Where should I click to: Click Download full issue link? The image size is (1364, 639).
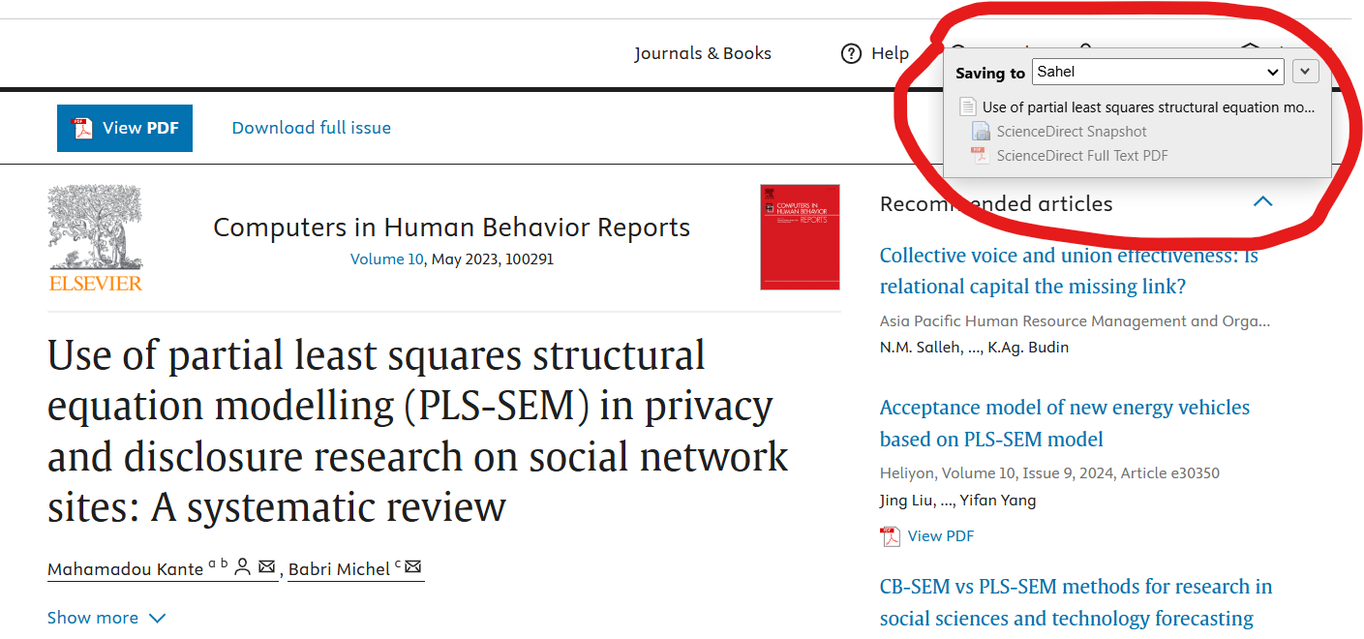311,128
